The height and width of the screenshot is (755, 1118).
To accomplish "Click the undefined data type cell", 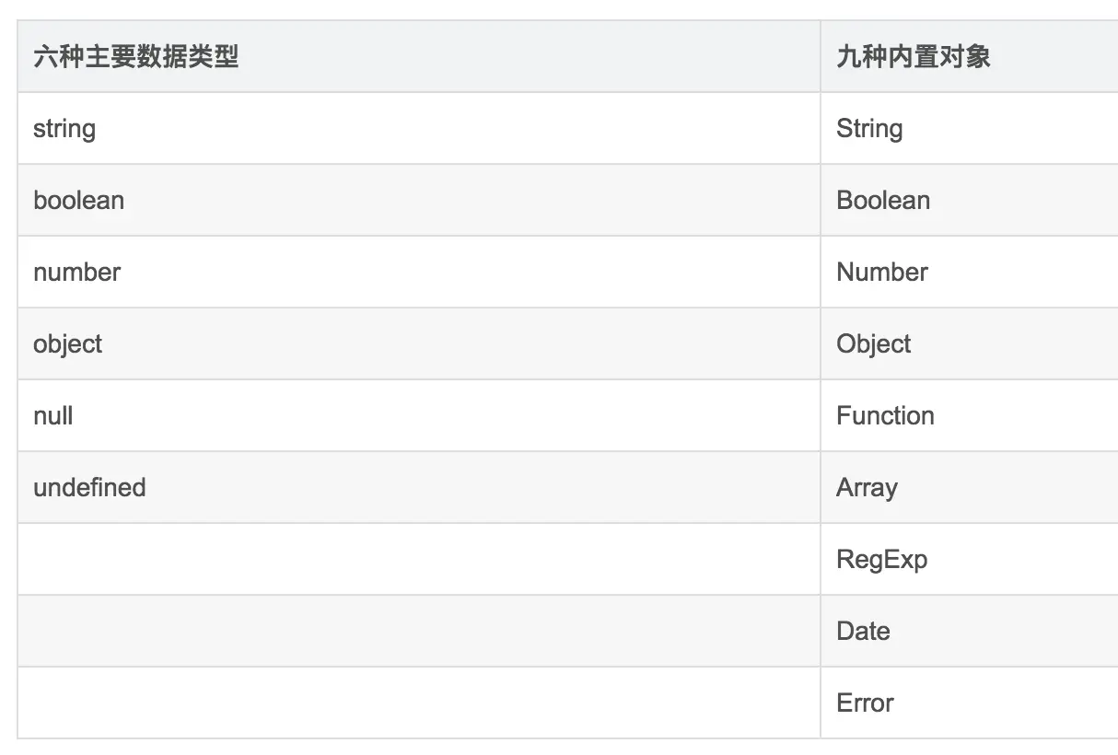I will [418, 487].
